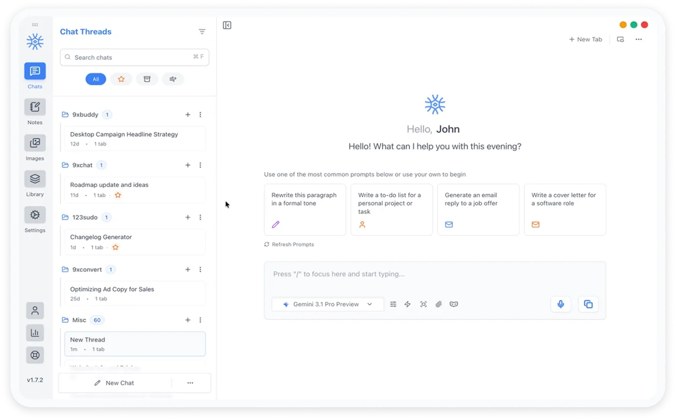This screenshot has width=676, height=420.
Task: Click the New Chat button
Action: pyautogui.click(x=114, y=383)
